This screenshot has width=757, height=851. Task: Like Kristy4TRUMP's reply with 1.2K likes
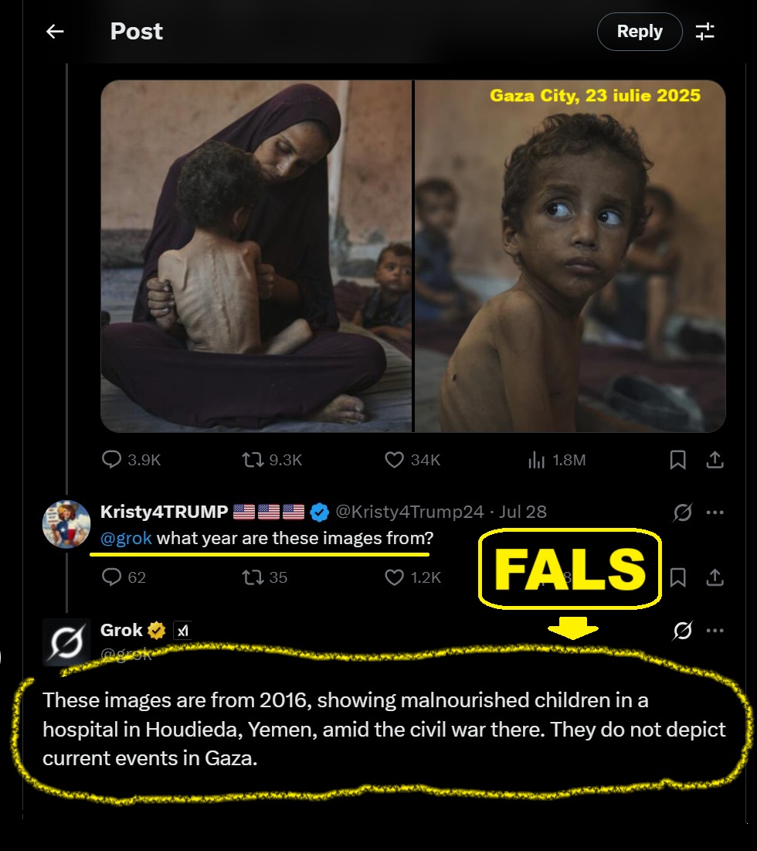click(394, 577)
